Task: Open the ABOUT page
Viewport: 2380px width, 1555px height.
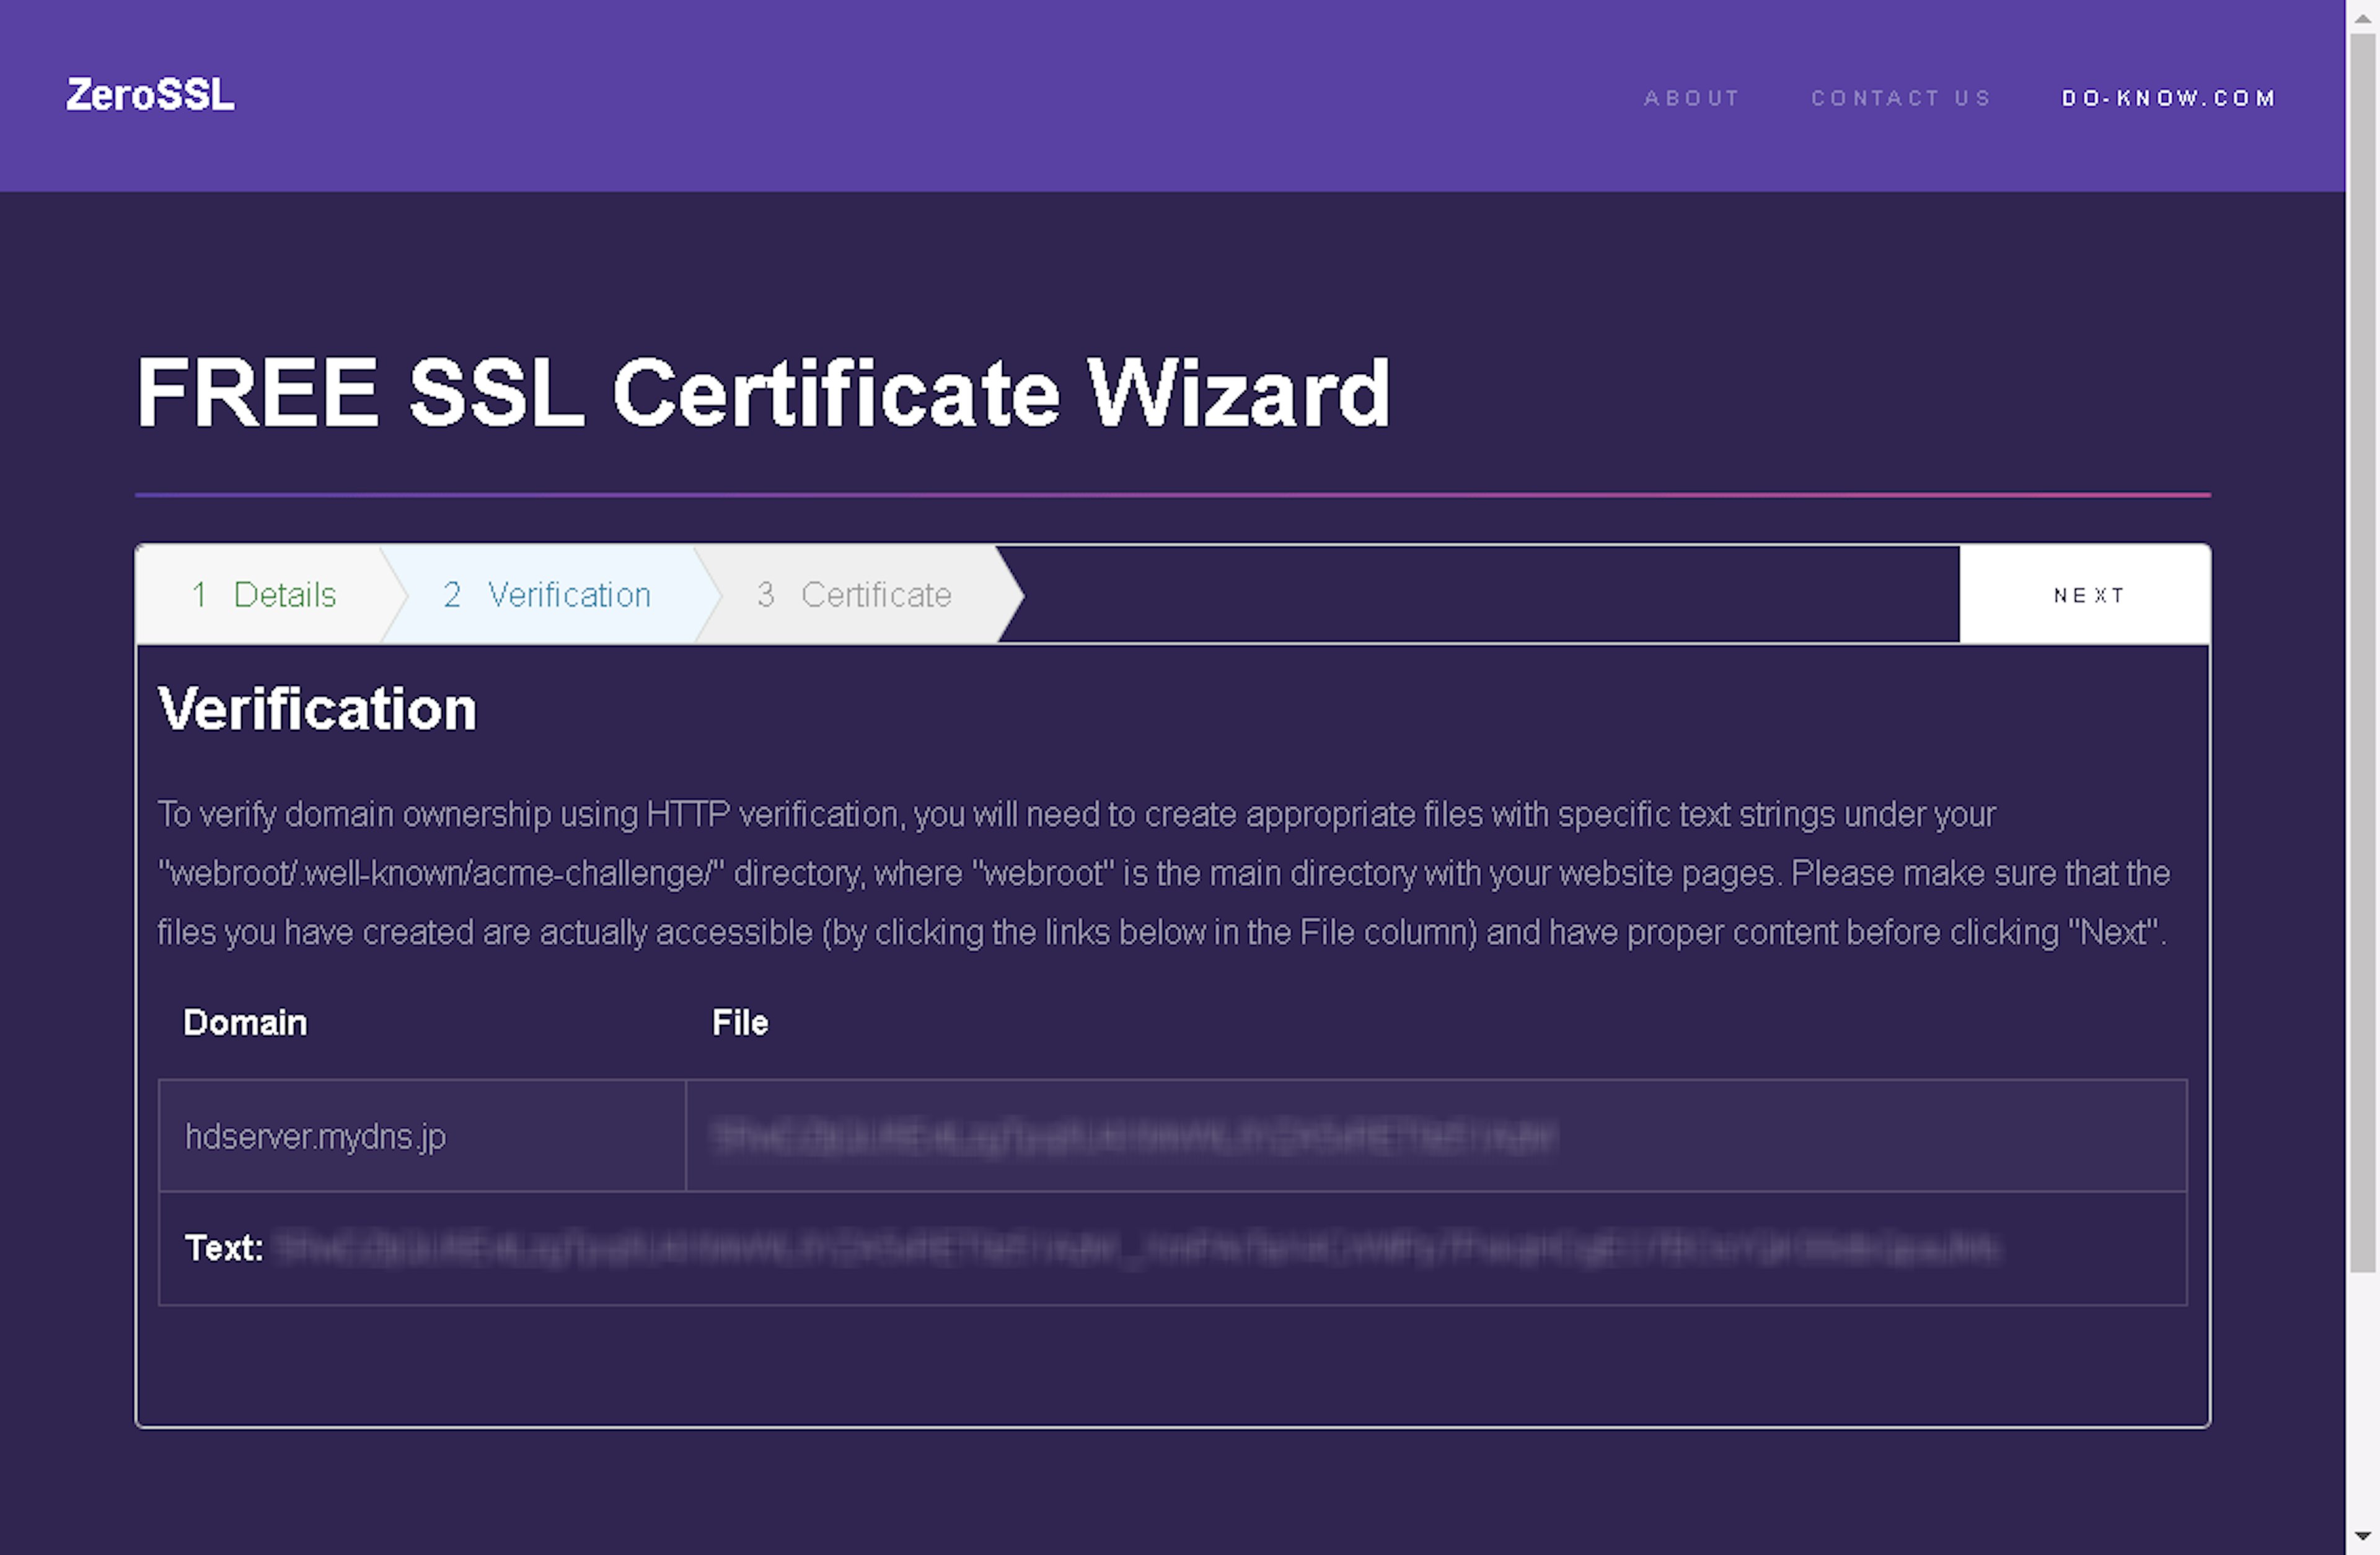Action: click(x=1692, y=98)
